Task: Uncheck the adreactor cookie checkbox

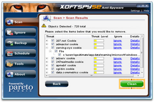Action: pos(53,44)
